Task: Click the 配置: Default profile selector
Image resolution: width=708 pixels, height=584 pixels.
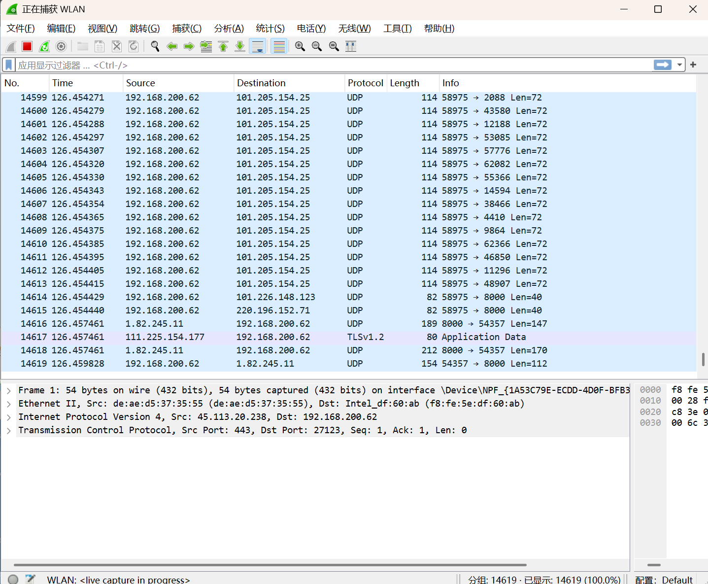Action: pos(664,580)
